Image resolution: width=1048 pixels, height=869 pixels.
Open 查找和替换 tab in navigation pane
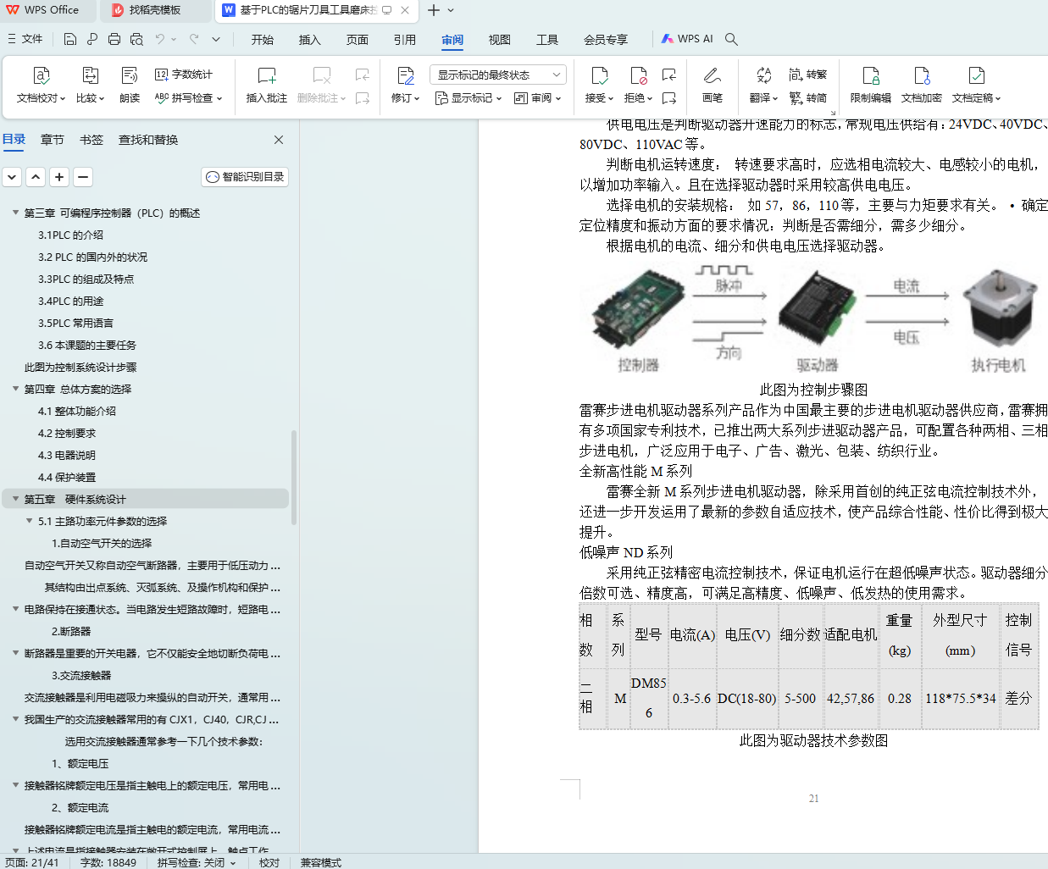click(x=148, y=140)
